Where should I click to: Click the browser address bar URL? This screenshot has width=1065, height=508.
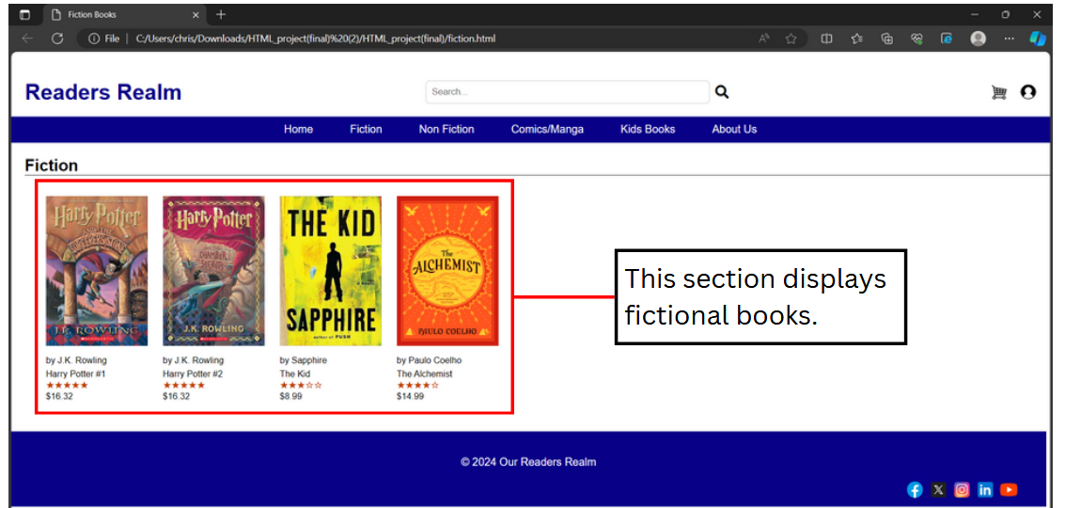tap(316, 39)
